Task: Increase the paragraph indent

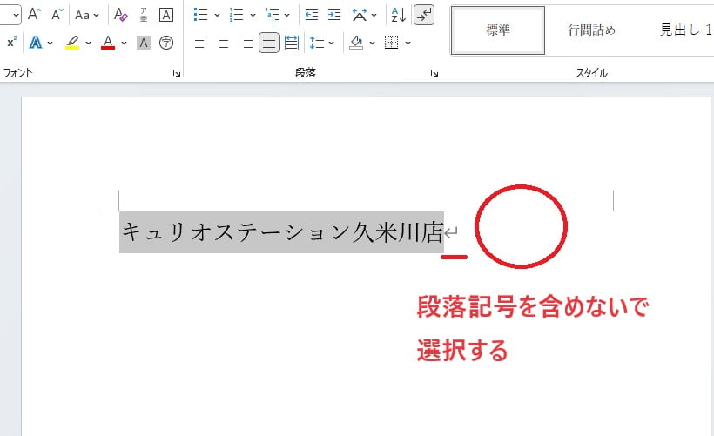Action: coord(334,15)
